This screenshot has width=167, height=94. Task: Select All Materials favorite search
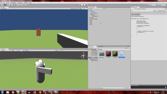tap(94, 51)
